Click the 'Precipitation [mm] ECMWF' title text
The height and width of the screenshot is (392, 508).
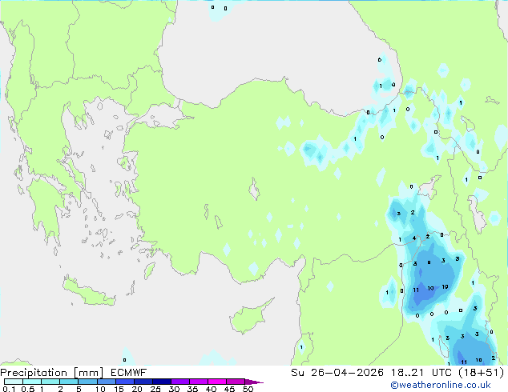pos(74,373)
